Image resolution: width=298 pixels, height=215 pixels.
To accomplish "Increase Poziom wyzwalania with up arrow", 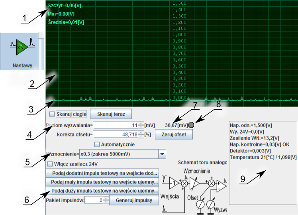I will 140,123.
